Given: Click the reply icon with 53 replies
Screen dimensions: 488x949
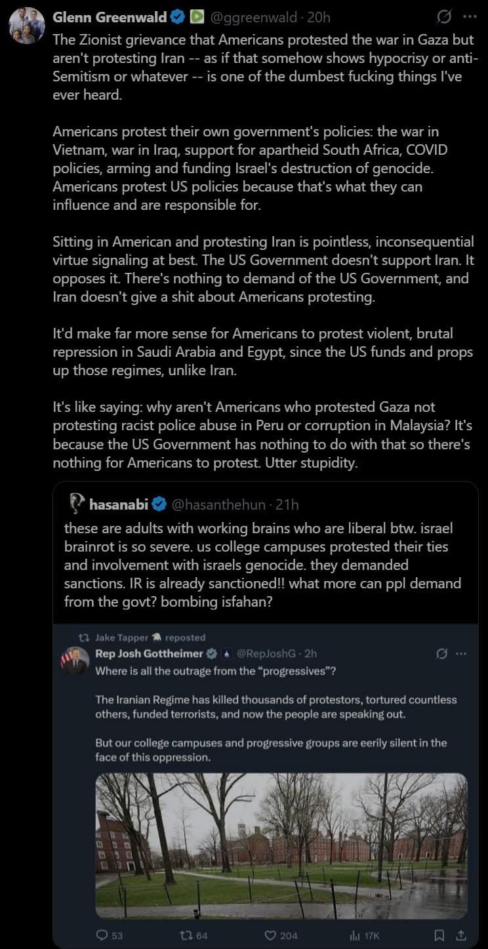Looking at the screenshot, I should 102,935.
